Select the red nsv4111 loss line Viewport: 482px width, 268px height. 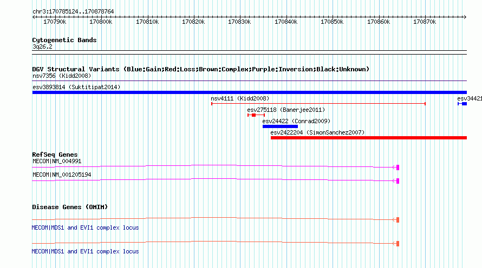pos(318,104)
